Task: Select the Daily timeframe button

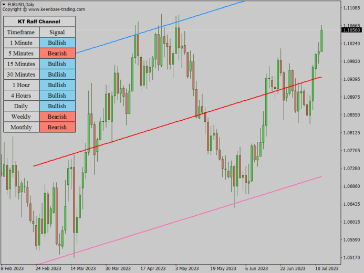Action: pyautogui.click(x=22, y=106)
